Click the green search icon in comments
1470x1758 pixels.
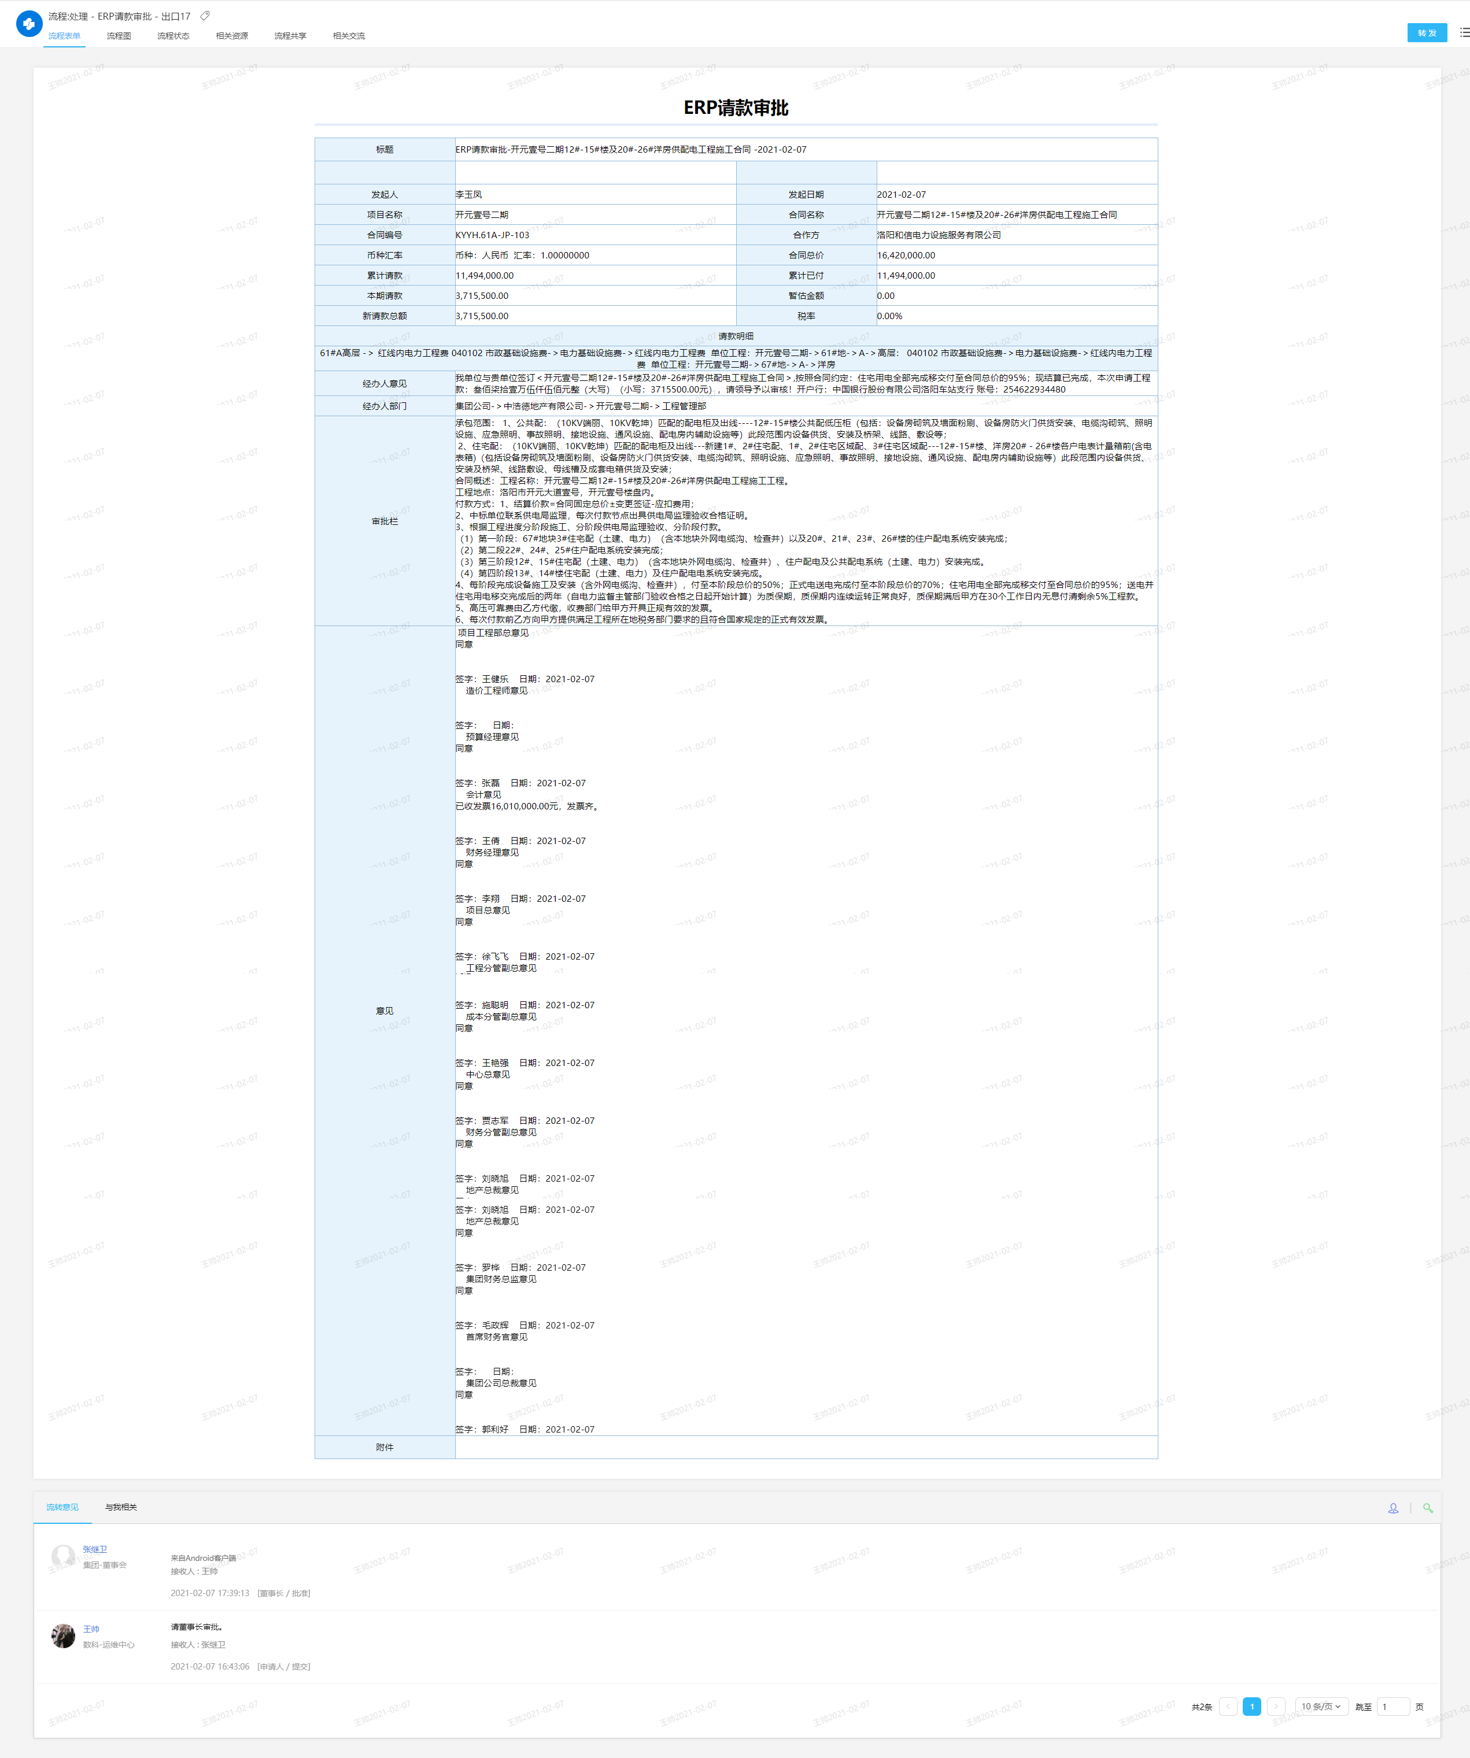coord(1427,1508)
